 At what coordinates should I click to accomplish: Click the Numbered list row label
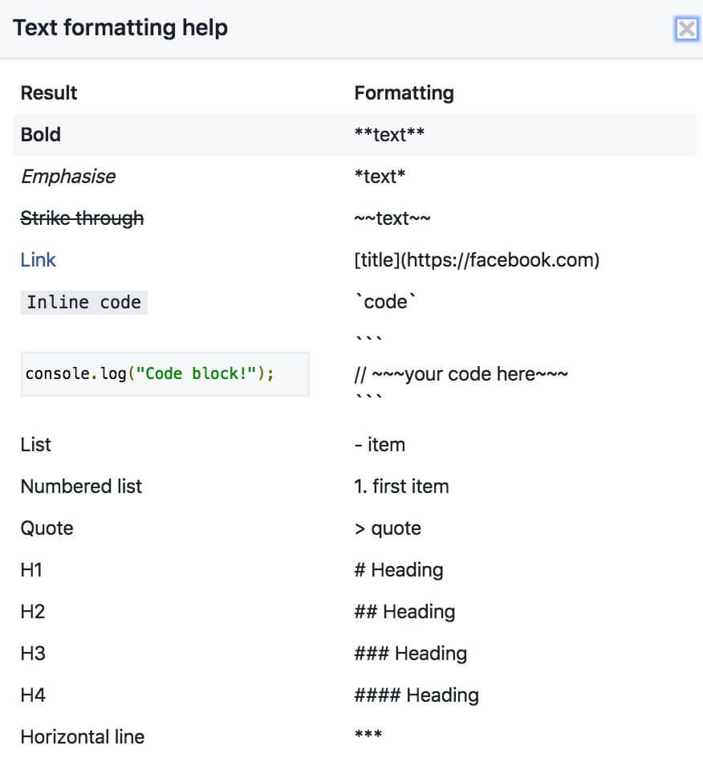point(81,487)
